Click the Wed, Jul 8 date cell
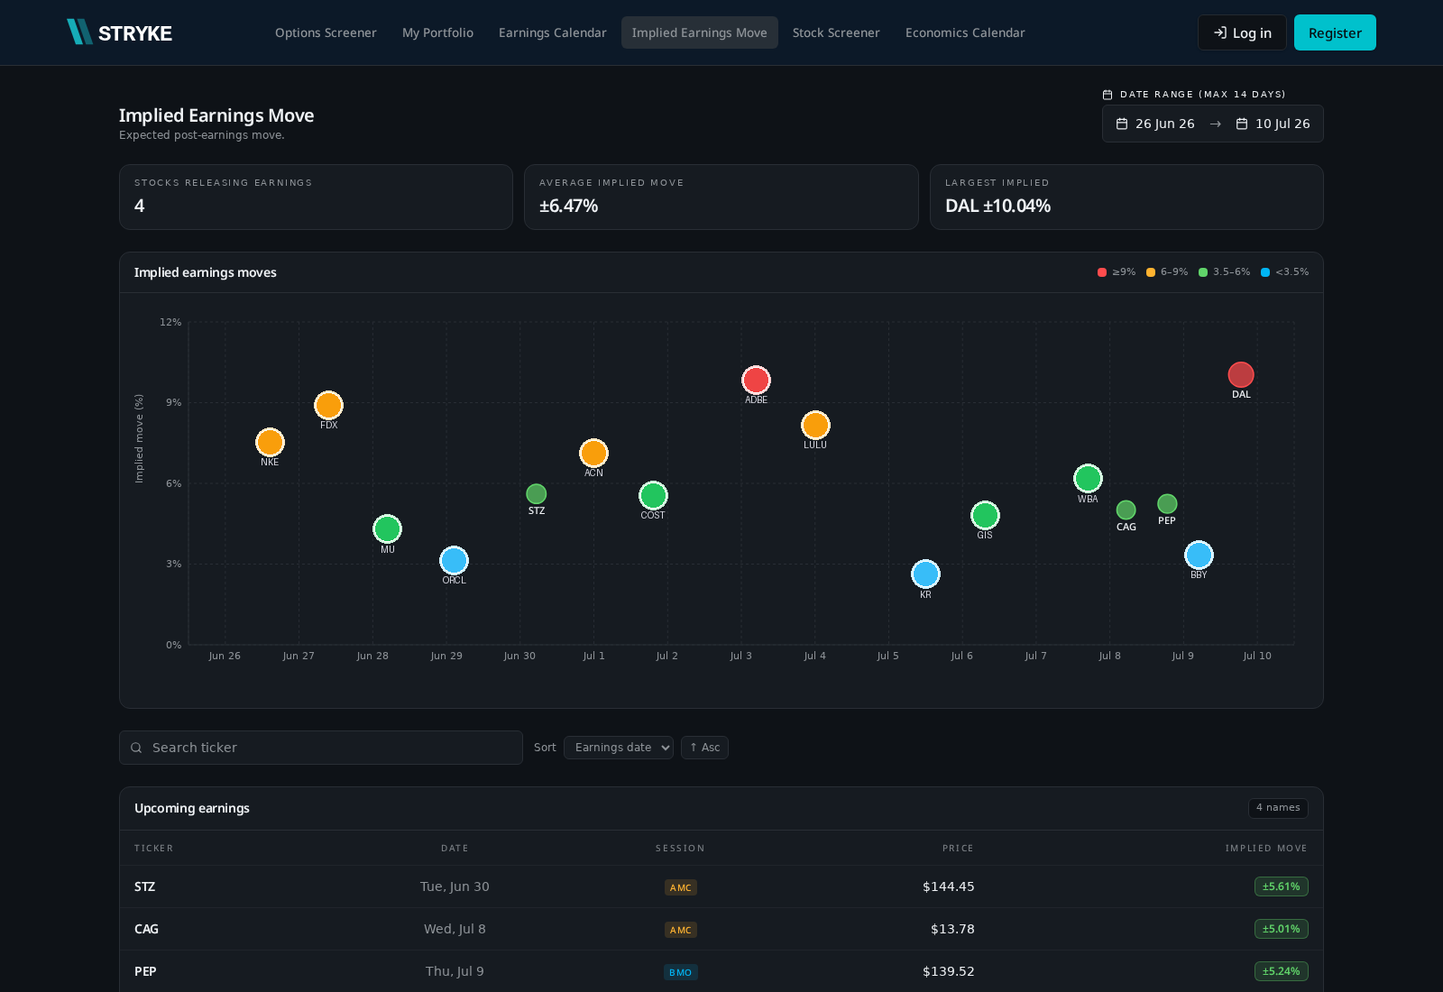 point(455,929)
